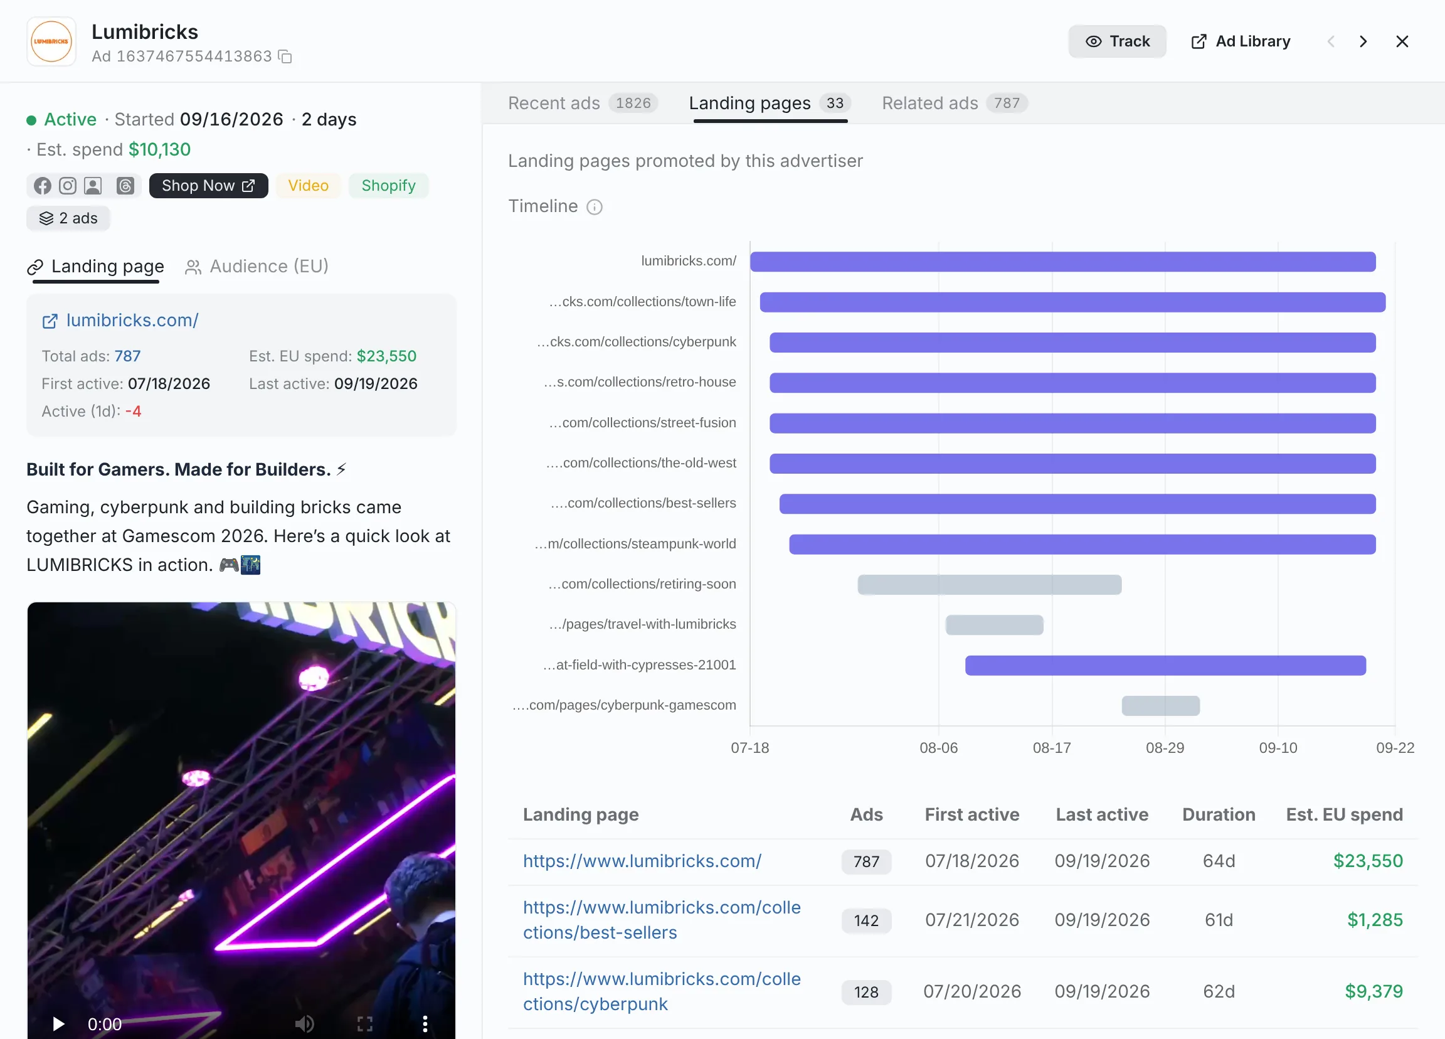Open Ad Library link

tap(1241, 41)
